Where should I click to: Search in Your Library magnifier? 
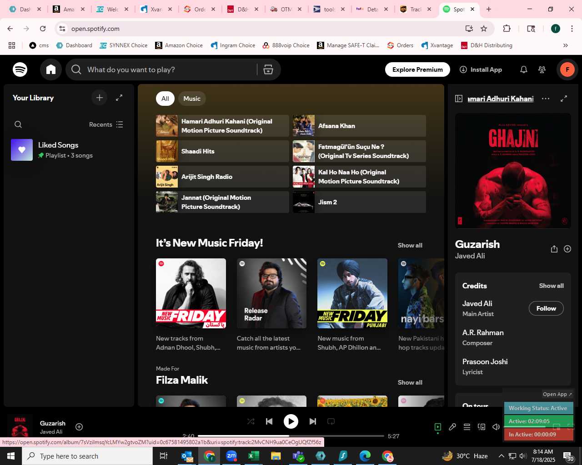[18, 124]
